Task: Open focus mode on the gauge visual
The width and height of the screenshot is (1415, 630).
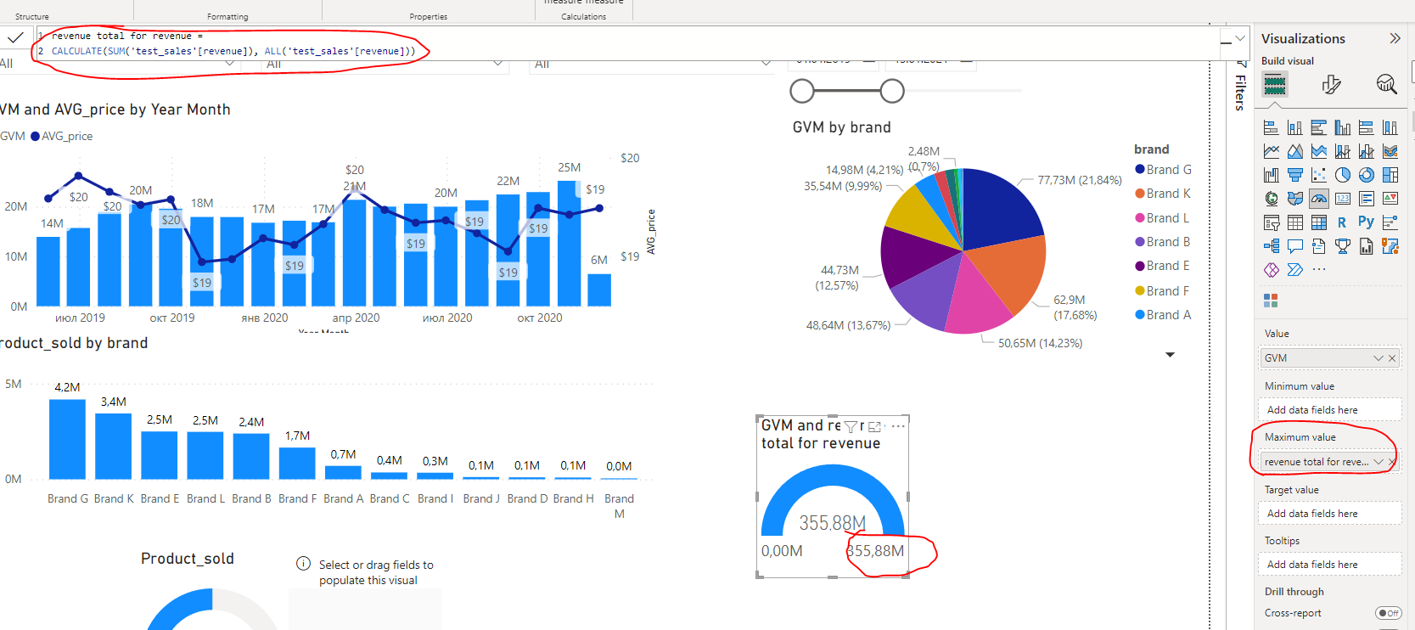Action: tap(875, 426)
